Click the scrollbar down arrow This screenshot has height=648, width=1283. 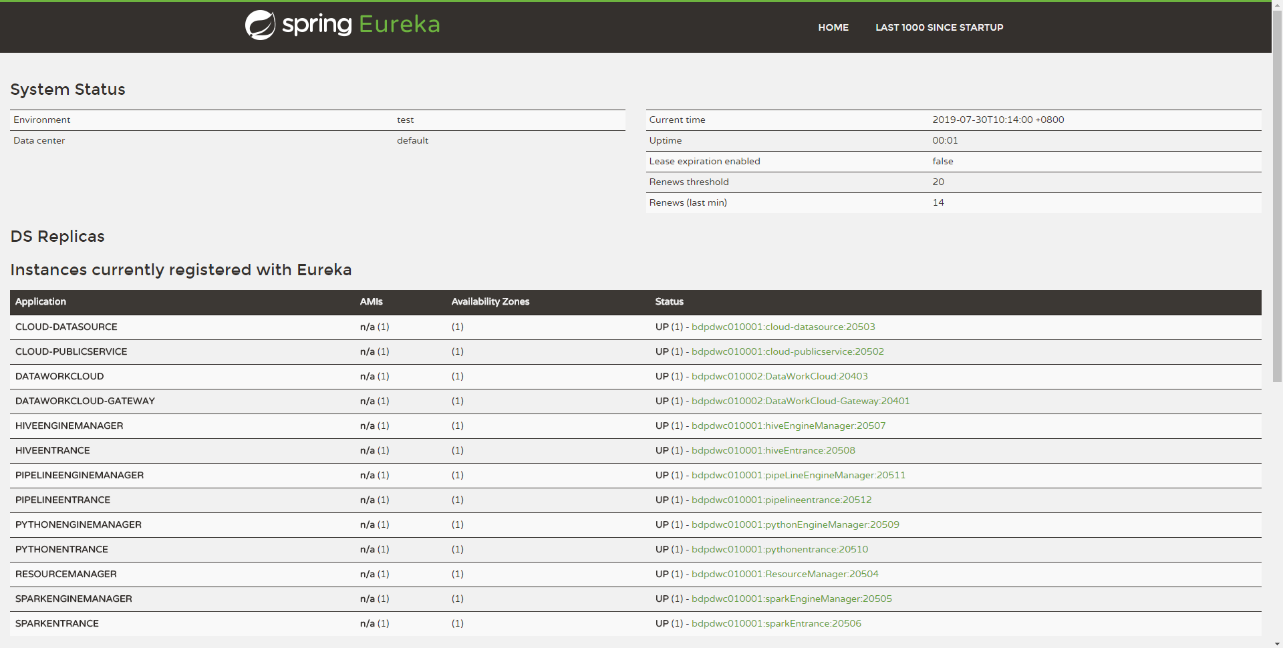point(1277,643)
